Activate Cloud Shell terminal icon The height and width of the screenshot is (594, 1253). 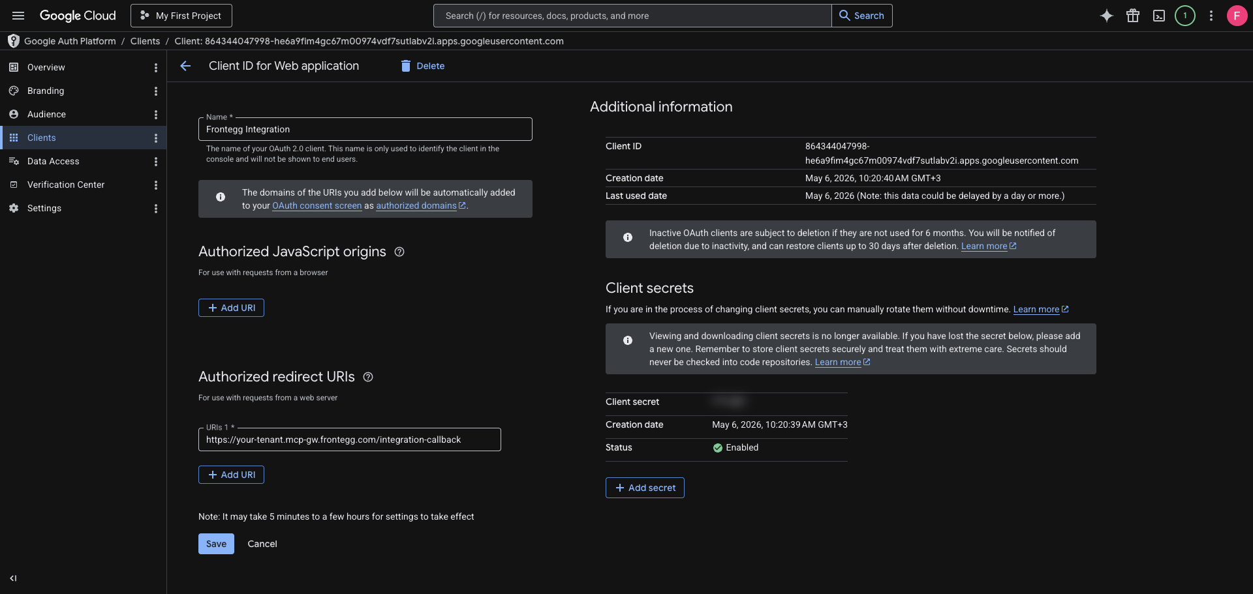pos(1159,16)
